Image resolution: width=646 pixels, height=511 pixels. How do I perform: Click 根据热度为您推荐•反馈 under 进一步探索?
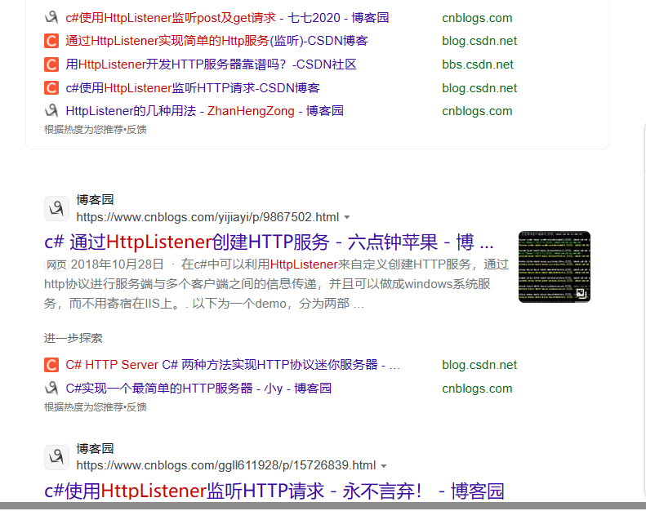[96, 407]
